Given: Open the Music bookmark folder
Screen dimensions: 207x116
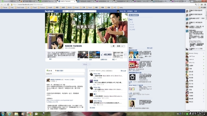Looking at the screenshot, I should click(76, 7).
